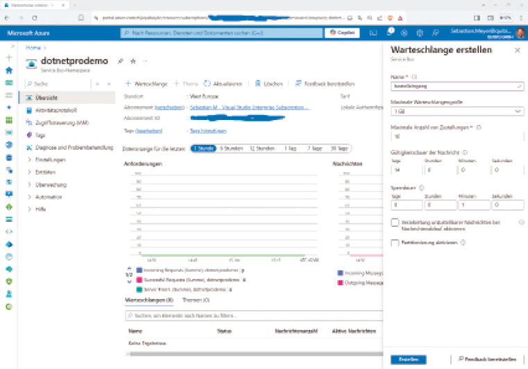Image resolution: width=528 pixels, height=369 pixels.
Task: Open the help question icon in Azure header
Action: coord(420,33)
